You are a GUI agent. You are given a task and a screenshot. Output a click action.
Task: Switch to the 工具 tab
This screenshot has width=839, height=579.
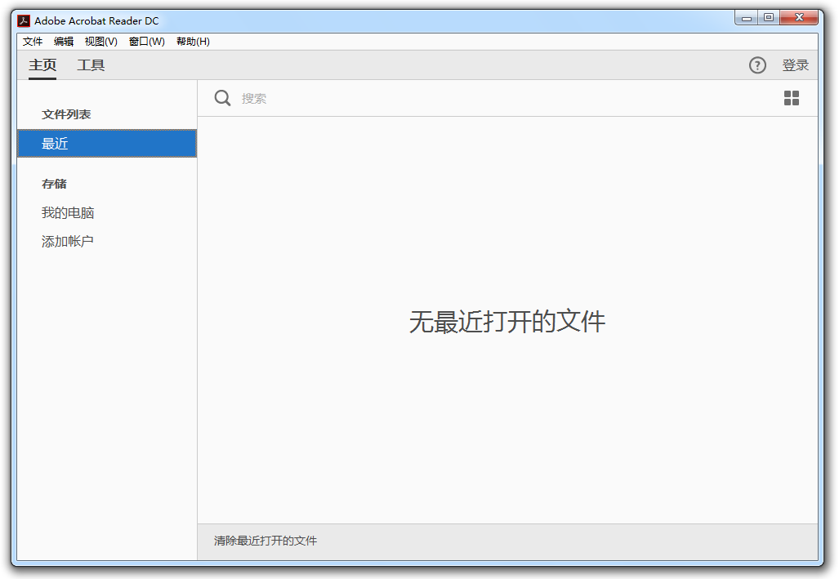tap(91, 65)
